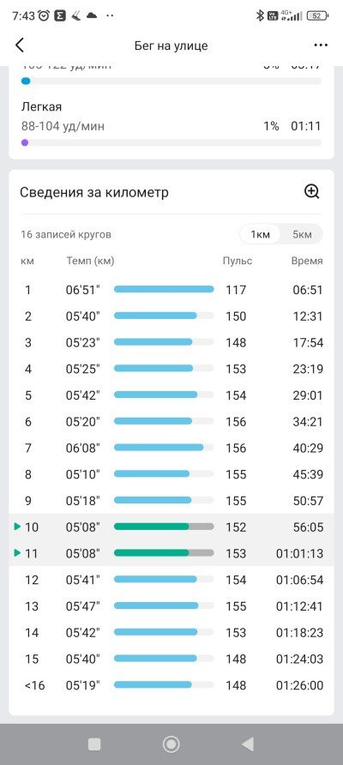Tap the pace bar for kilometer 1
Viewport: 343px width, 765px height.
pos(164,289)
